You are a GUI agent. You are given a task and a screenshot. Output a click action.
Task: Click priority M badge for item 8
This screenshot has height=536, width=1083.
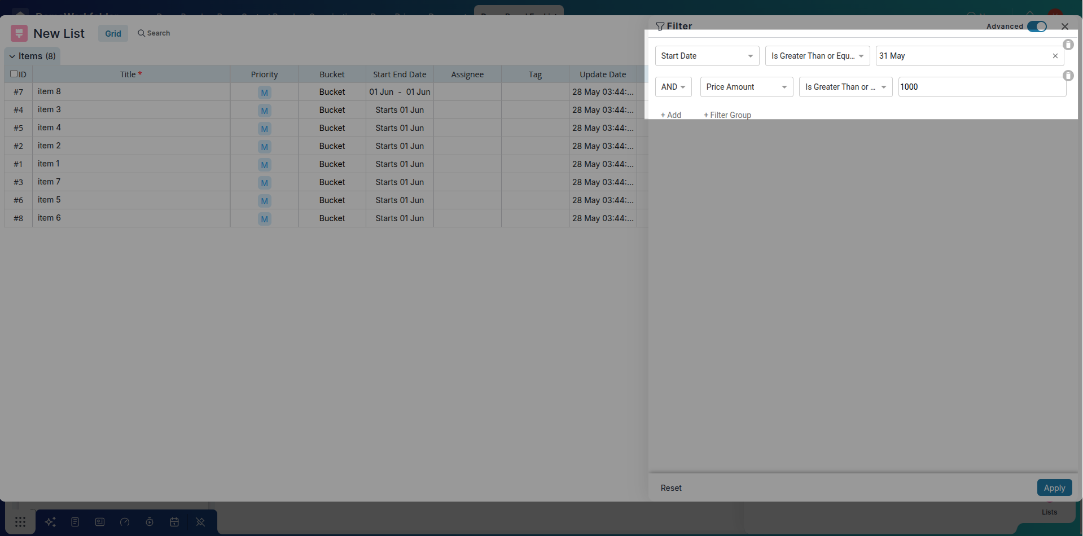click(264, 93)
